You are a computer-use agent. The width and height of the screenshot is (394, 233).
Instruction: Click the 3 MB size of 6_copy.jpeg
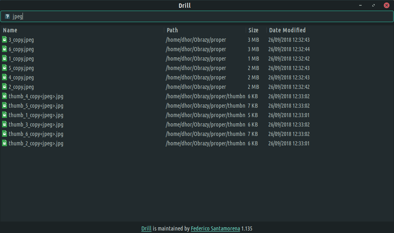click(253, 49)
